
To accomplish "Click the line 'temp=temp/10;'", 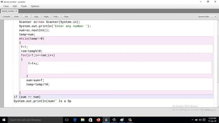I will click(38, 84).
